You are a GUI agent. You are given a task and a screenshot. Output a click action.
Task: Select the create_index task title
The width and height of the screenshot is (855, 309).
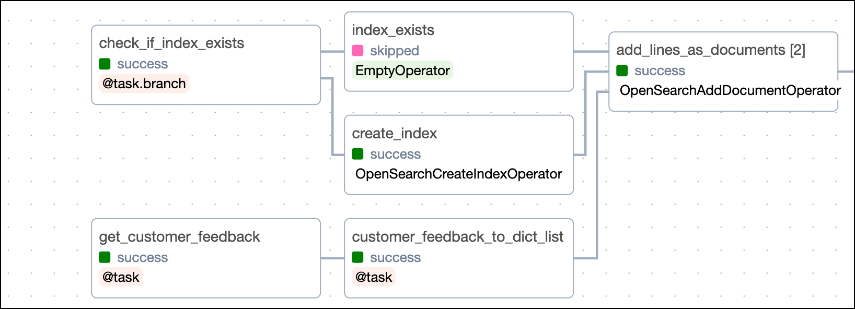(x=394, y=133)
